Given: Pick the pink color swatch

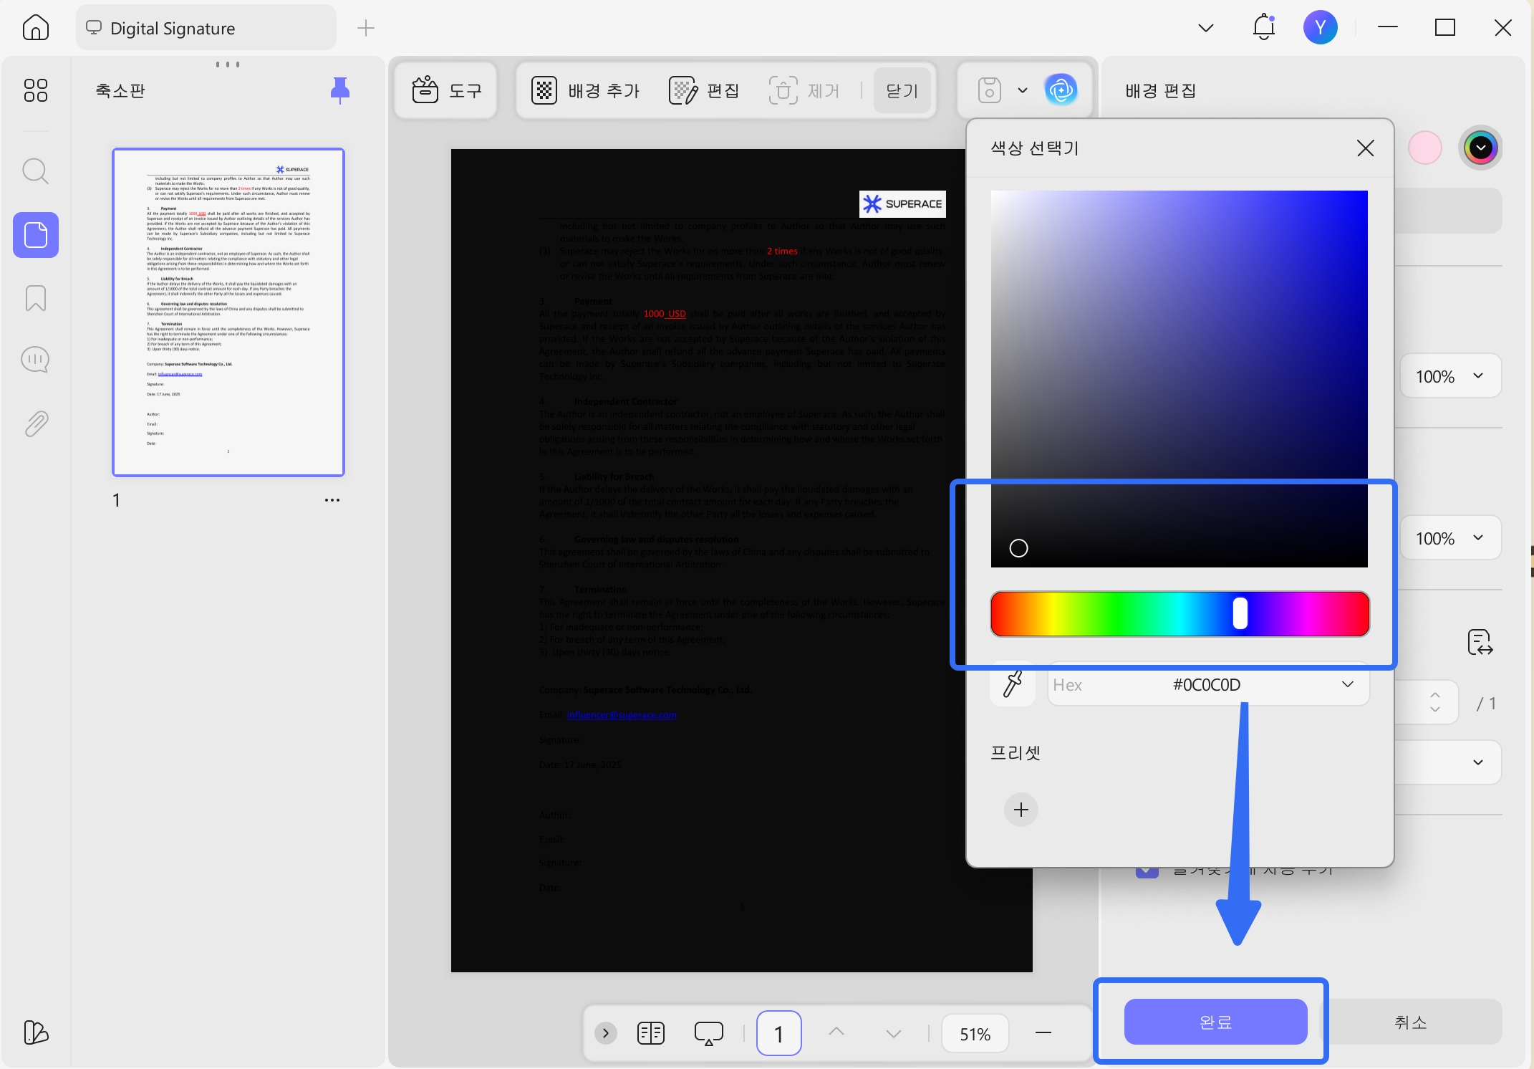Looking at the screenshot, I should [1425, 148].
